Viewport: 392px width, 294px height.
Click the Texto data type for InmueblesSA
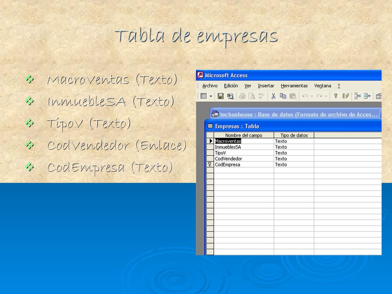(x=294, y=147)
